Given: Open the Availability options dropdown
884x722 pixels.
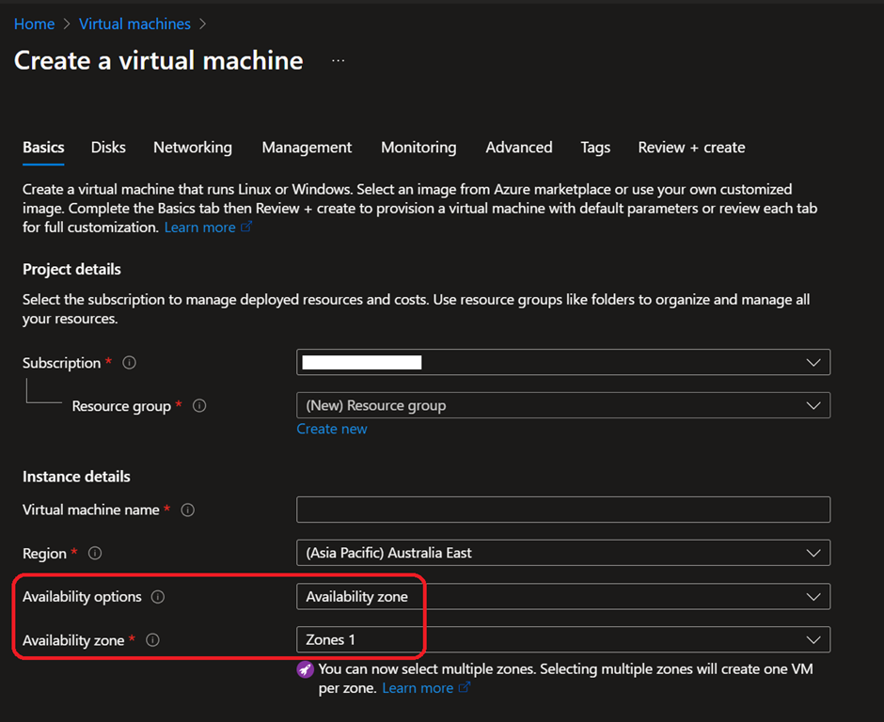Looking at the screenshot, I should coord(562,596).
